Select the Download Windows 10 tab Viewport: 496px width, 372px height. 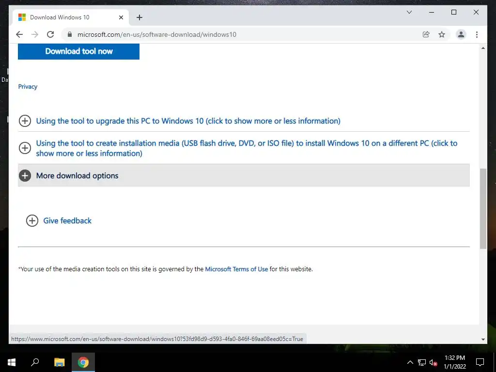coord(71,17)
